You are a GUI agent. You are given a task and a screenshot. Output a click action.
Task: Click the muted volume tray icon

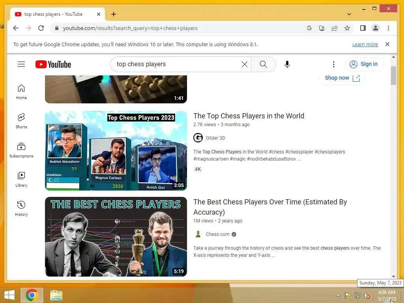pyautogui.click(x=367, y=296)
